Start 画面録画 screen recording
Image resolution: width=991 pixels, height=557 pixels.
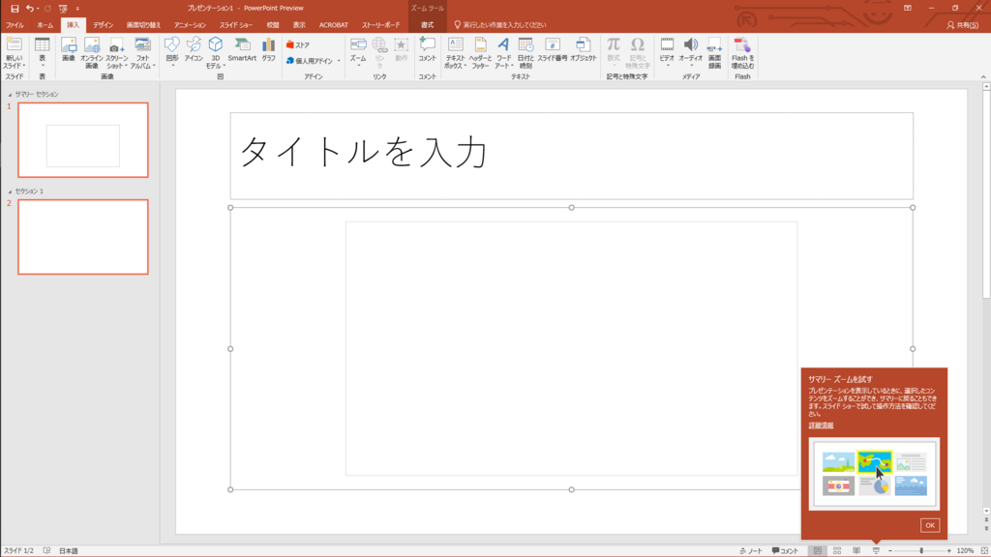715,52
